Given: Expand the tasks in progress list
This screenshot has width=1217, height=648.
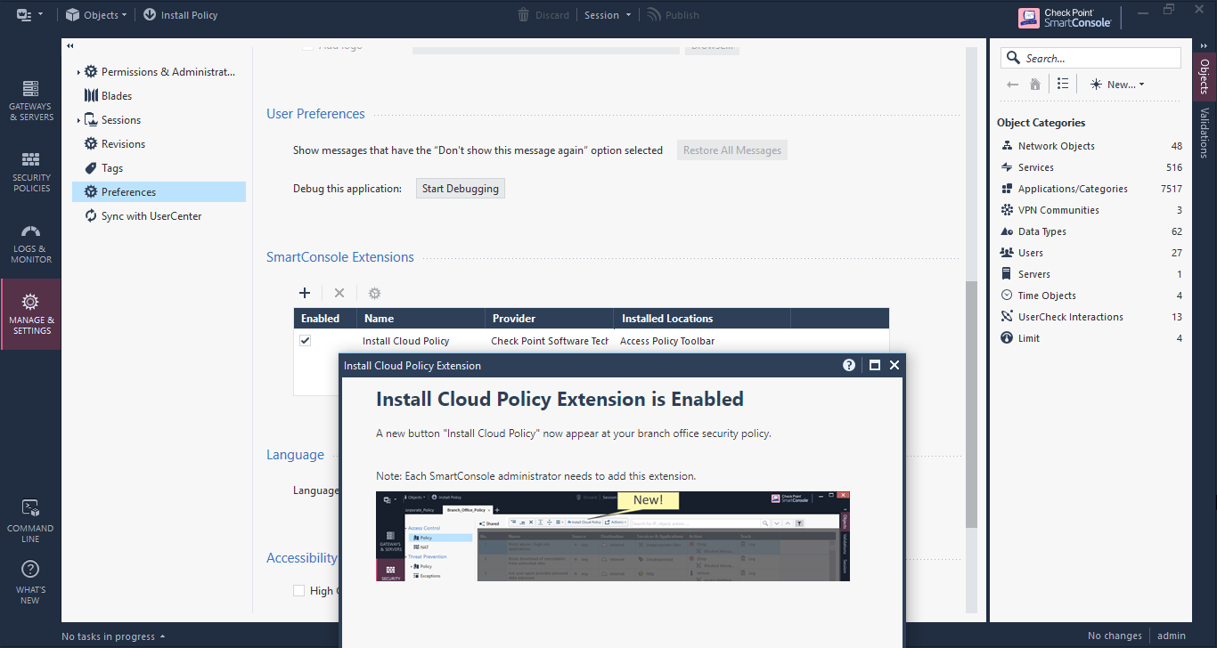Looking at the screenshot, I should click(x=113, y=636).
